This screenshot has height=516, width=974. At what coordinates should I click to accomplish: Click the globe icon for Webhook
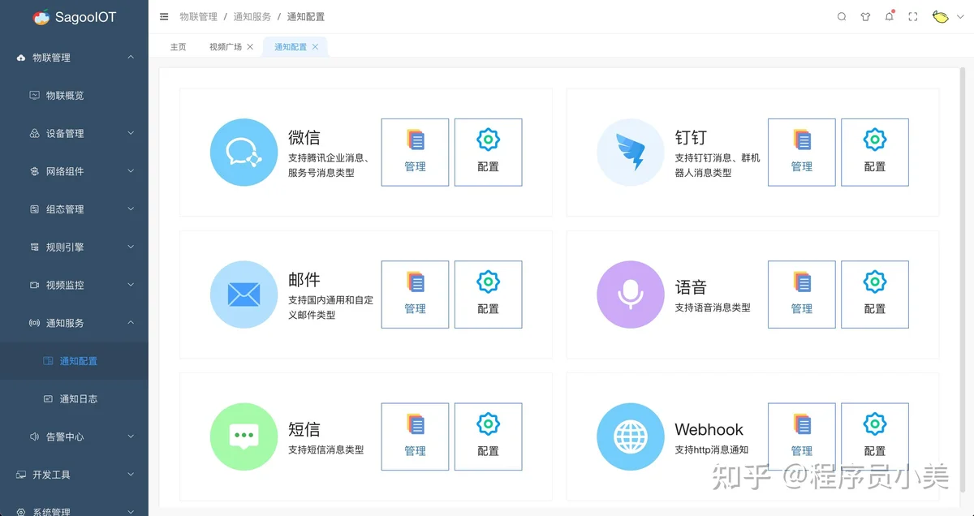click(631, 436)
